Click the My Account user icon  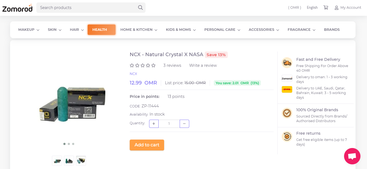336,8
